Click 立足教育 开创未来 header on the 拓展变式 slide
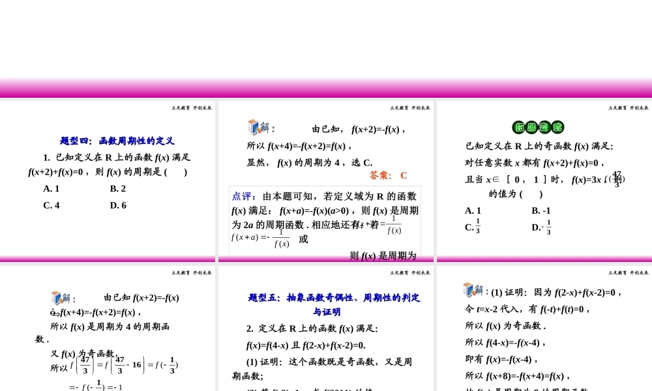This screenshot has width=652, height=391. tap(629, 108)
